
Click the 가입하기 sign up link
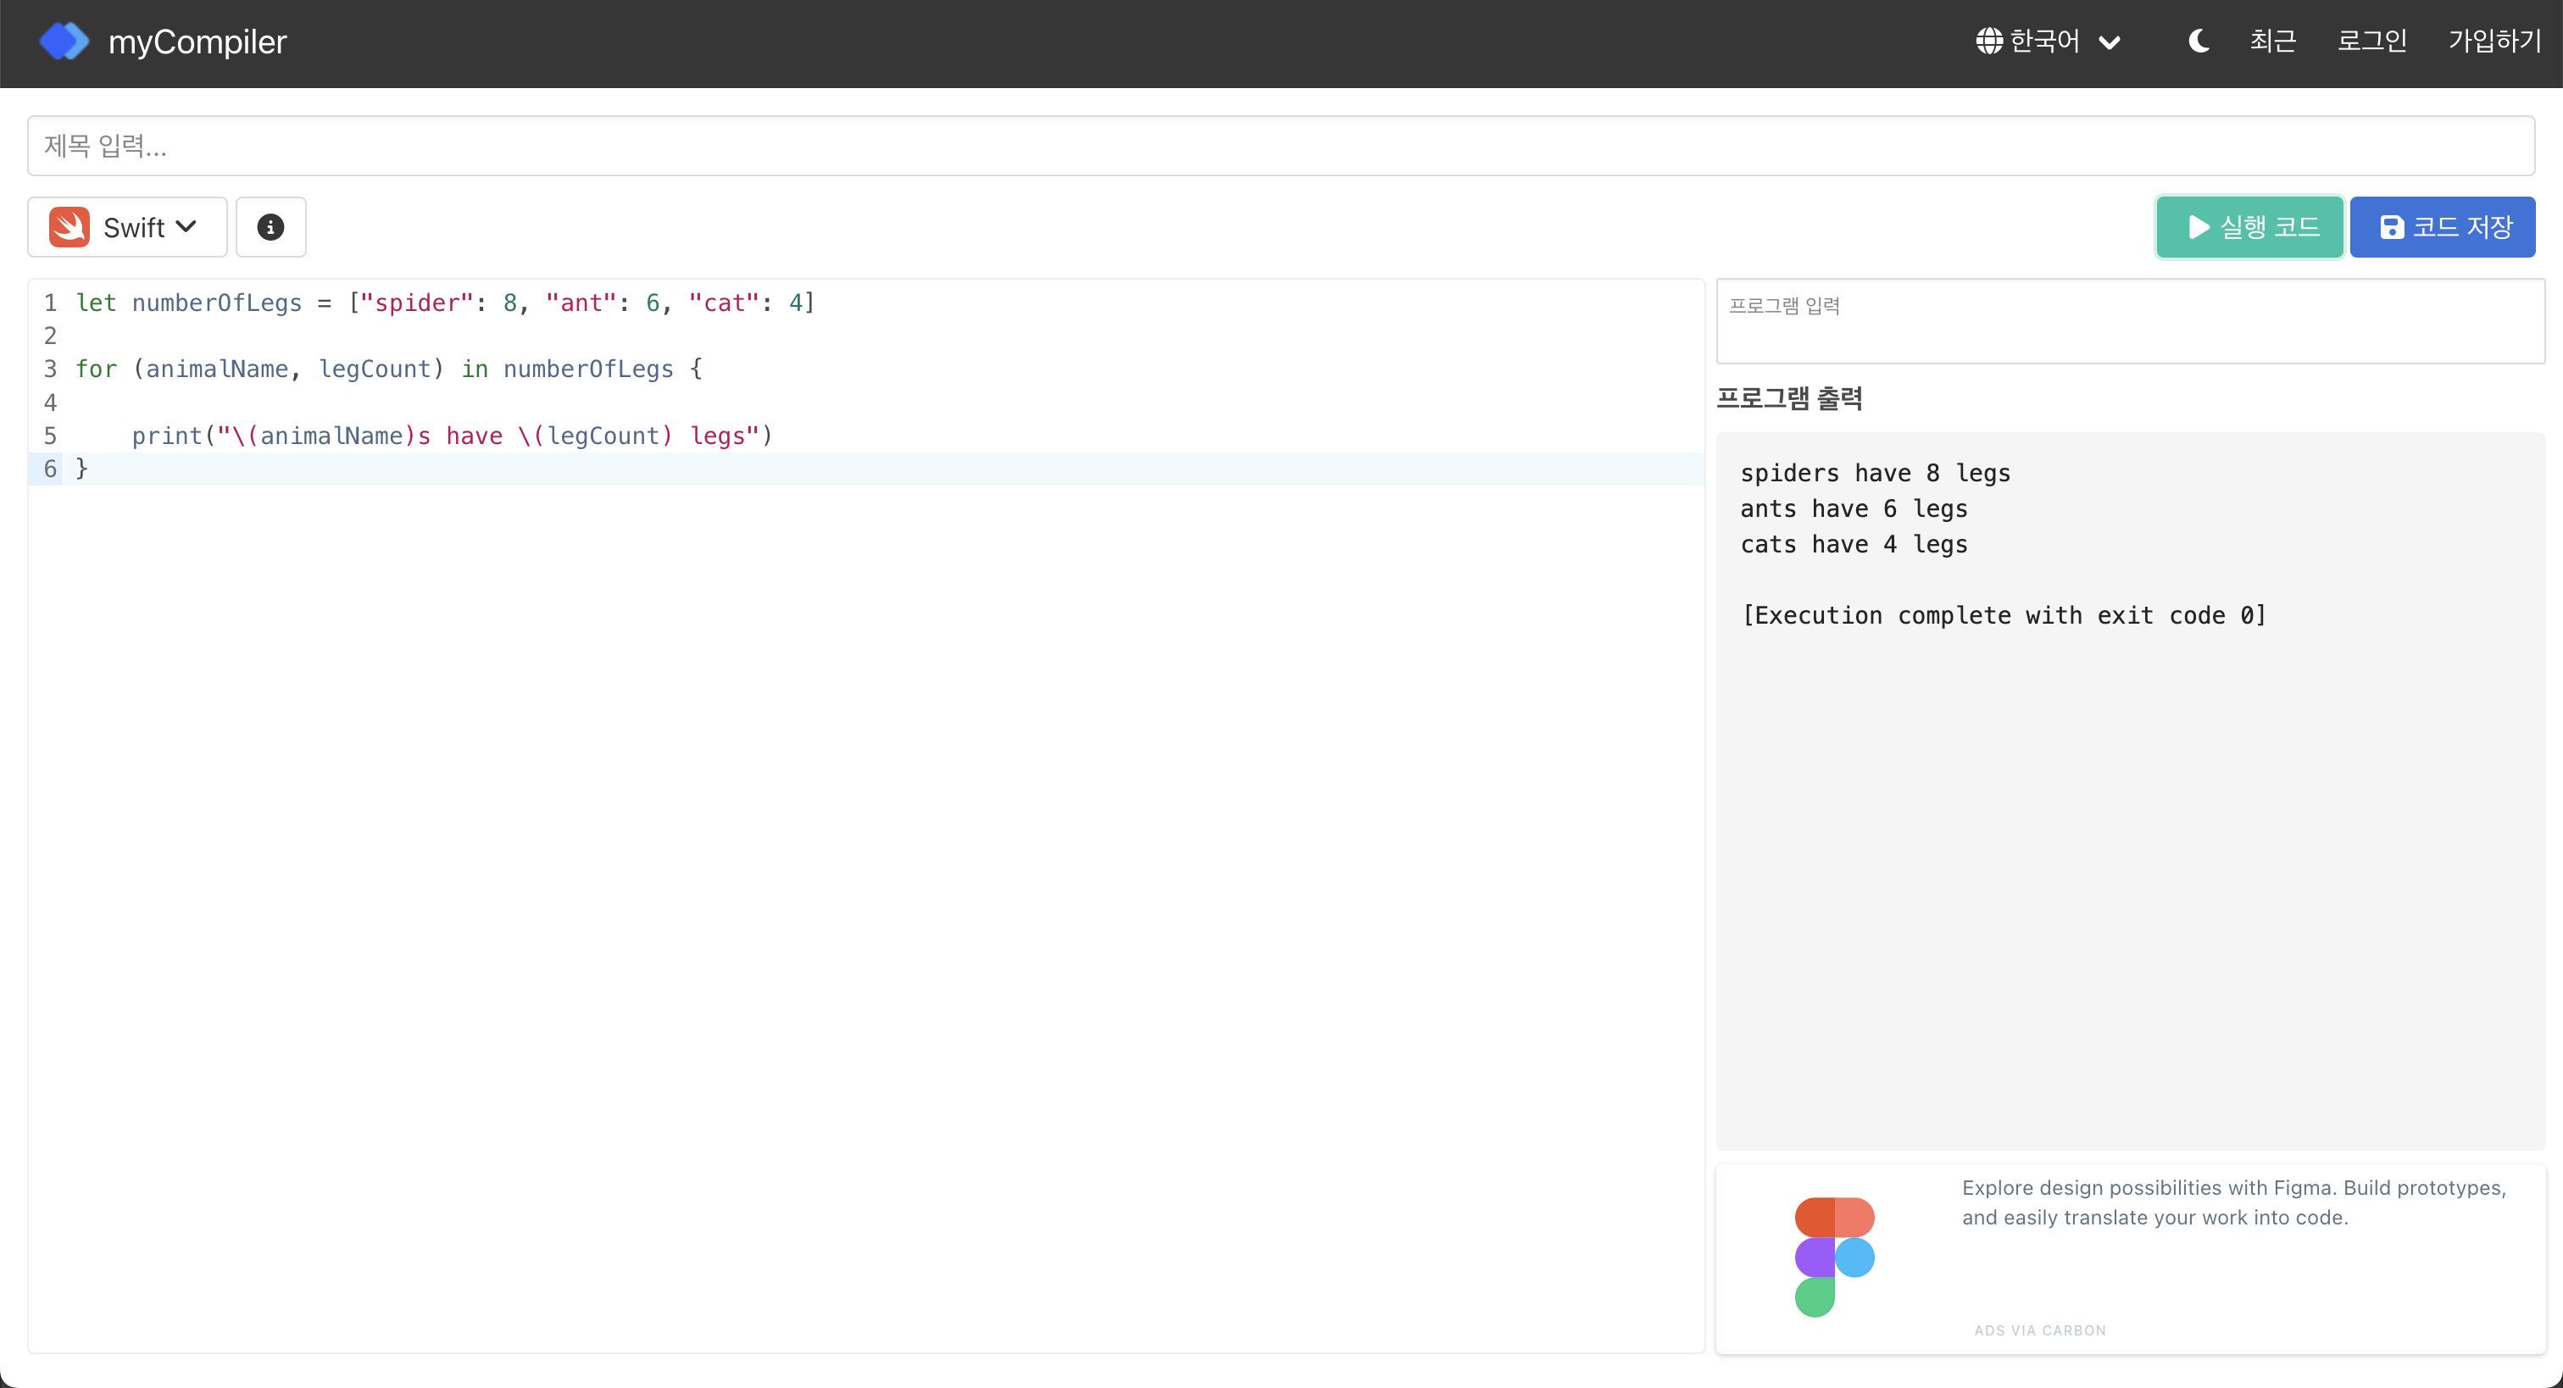pyautogui.click(x=2494, y=42)
